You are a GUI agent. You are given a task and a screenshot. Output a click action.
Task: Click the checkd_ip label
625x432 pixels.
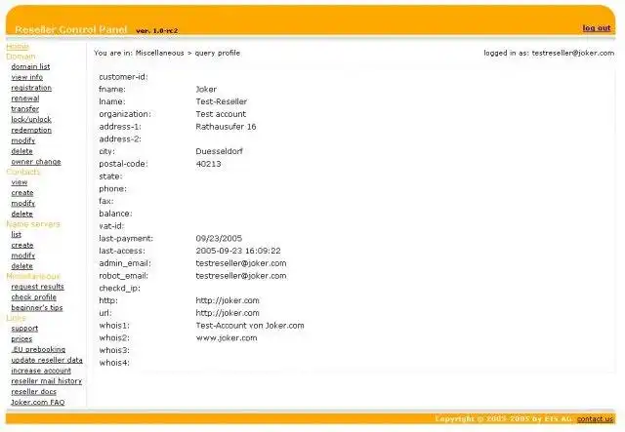pyautogui.click(x=119, y=289)
